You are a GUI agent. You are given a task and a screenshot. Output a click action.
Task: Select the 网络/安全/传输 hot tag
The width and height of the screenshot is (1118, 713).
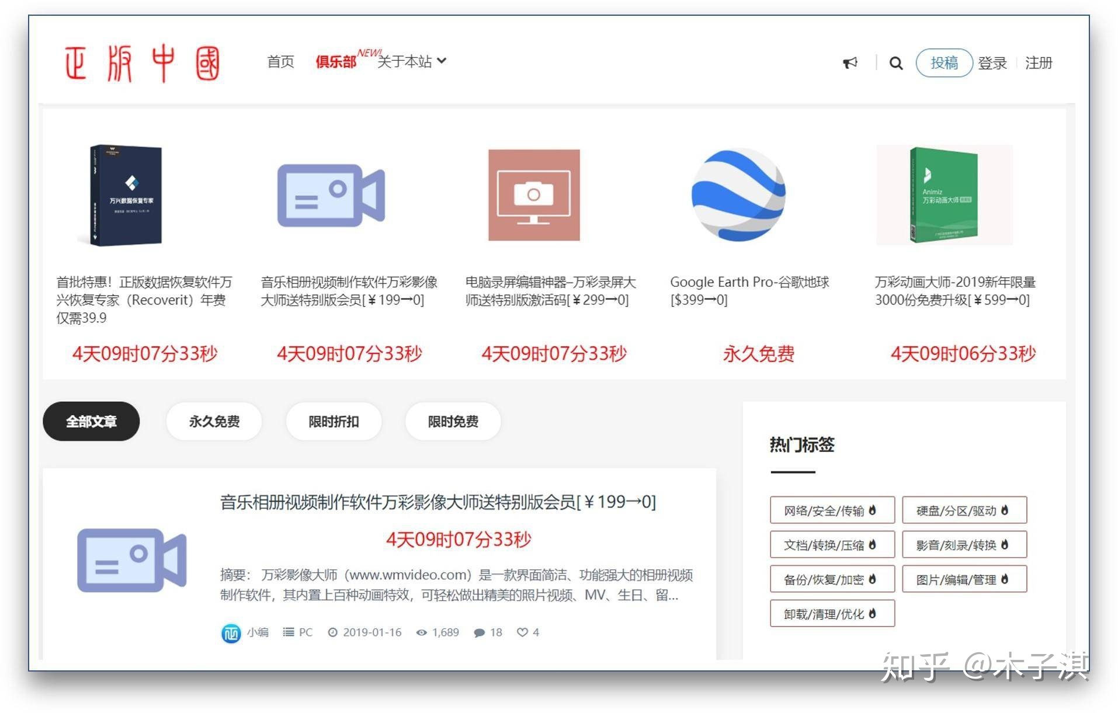831,510
